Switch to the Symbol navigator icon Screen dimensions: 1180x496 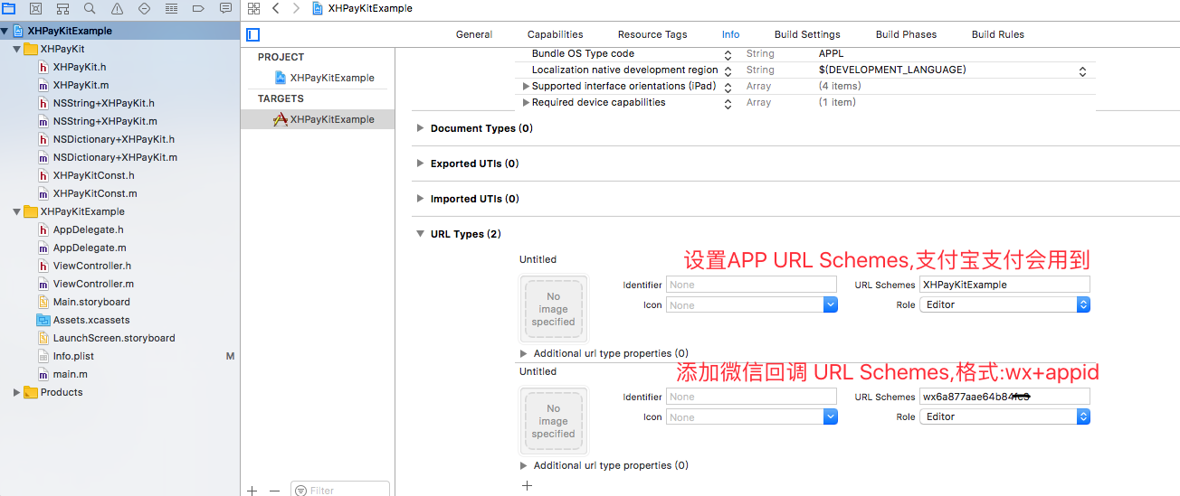[62, 8]
